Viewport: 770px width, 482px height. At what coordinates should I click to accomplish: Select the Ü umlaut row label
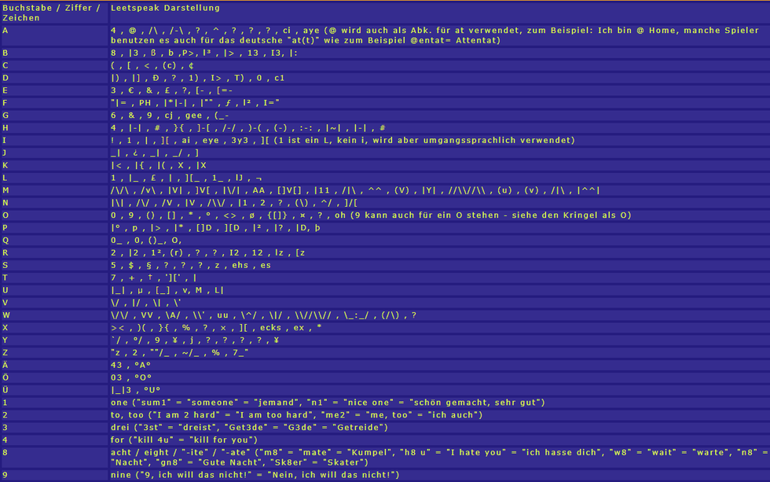click(54, 390)
